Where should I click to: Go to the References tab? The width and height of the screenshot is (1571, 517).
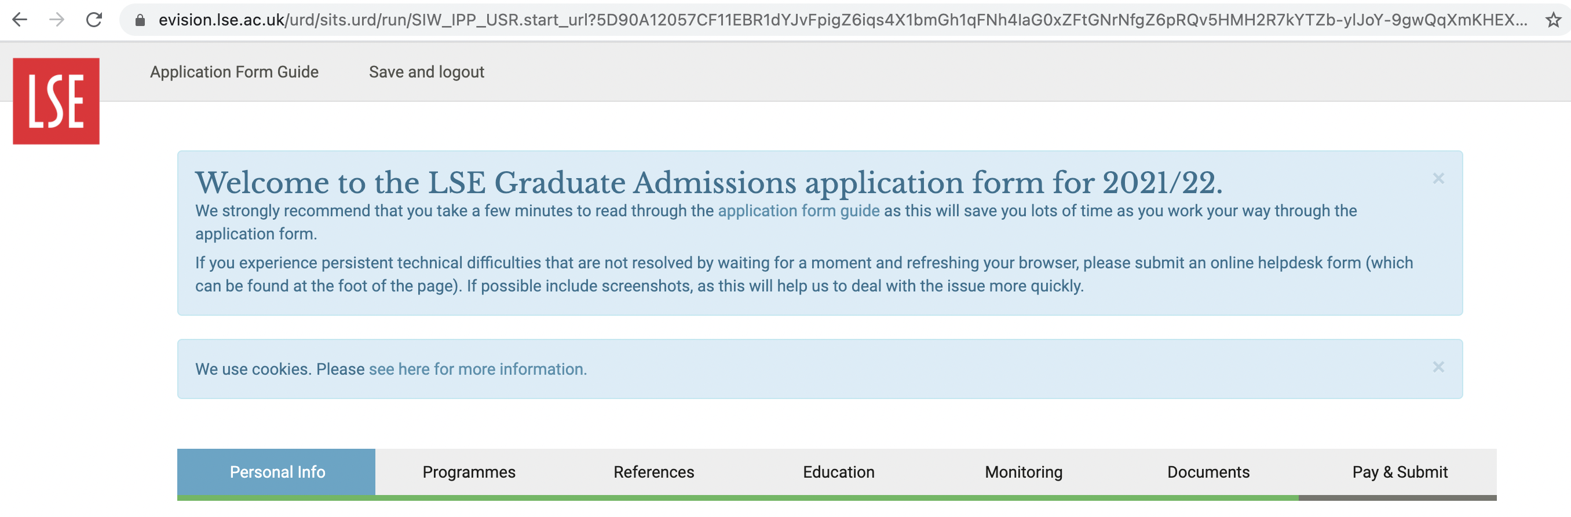653,472
